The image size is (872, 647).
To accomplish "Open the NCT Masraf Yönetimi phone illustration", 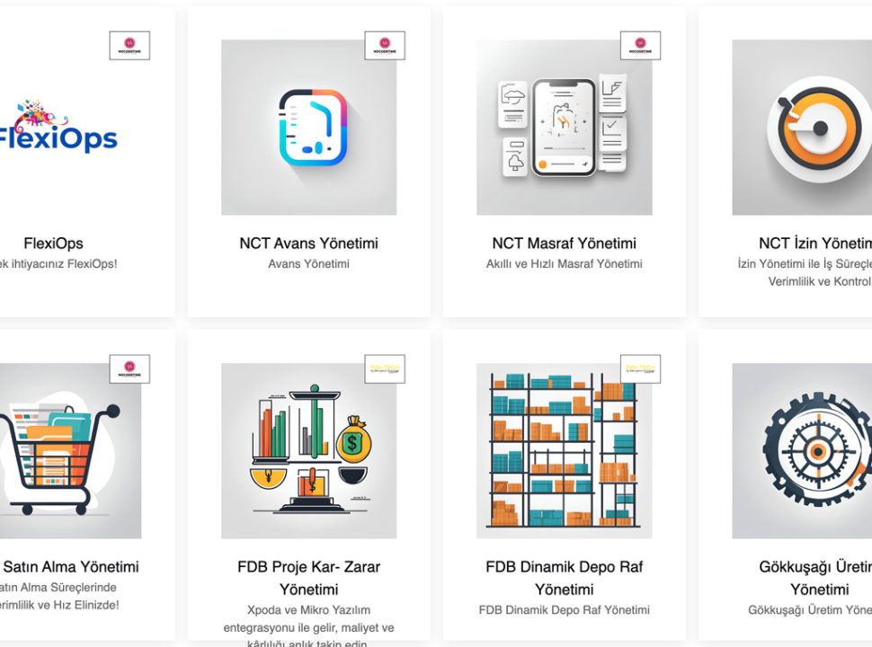I will [564, 128].
